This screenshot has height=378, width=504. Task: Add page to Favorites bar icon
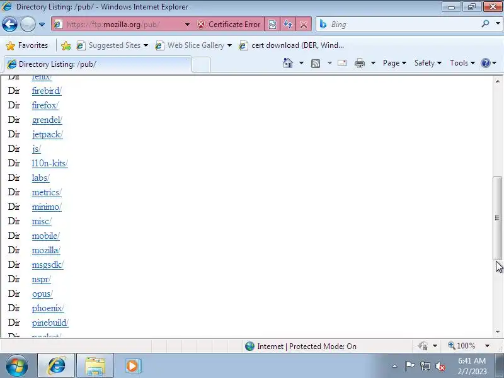point(66,45)
